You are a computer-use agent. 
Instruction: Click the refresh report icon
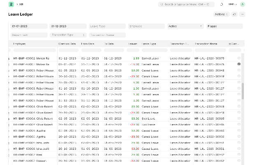point(234,14)
